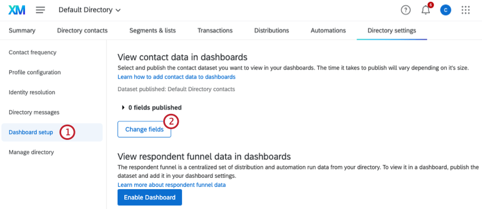Expand the Default Directory dropdown

[x=90, y=10]
